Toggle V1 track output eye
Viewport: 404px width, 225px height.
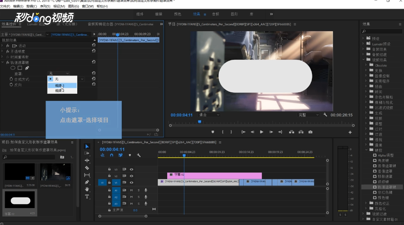(x=131, y=183)
